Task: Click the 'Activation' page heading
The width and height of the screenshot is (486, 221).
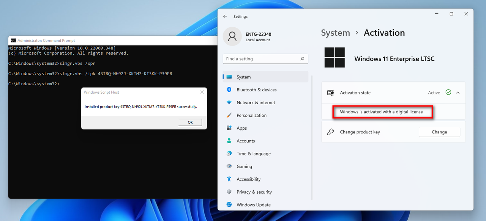Action: (384, 33)
